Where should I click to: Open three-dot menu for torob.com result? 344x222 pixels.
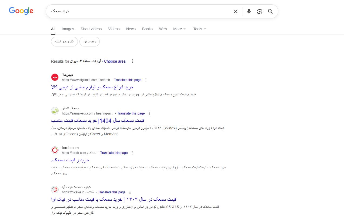(x=132, y=153)
